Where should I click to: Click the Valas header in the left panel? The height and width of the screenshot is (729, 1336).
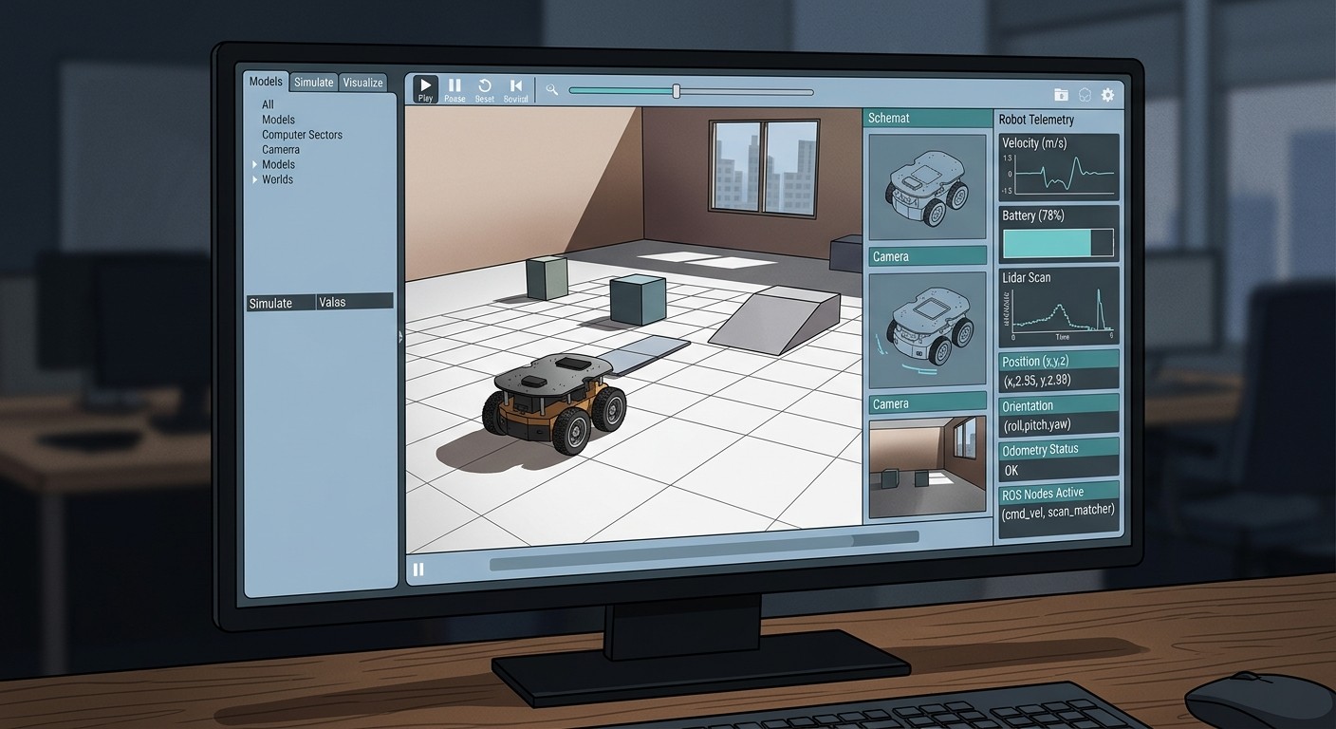[x=355, y=302]
